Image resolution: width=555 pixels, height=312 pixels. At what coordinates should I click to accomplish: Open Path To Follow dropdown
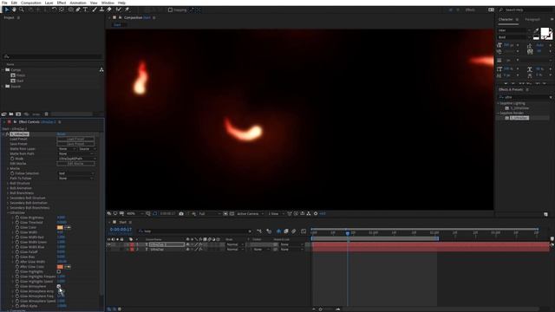[76, 179]
